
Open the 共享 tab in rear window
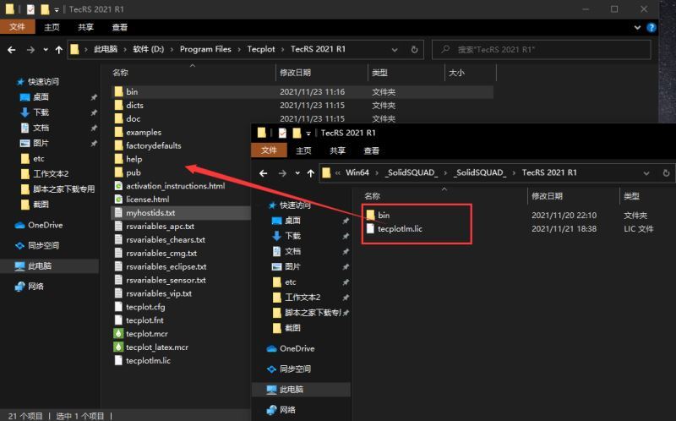(x=85, y=27)
